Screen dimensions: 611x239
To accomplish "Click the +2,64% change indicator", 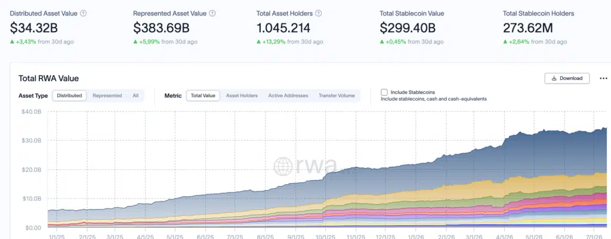I will click(x=516, y=42).
